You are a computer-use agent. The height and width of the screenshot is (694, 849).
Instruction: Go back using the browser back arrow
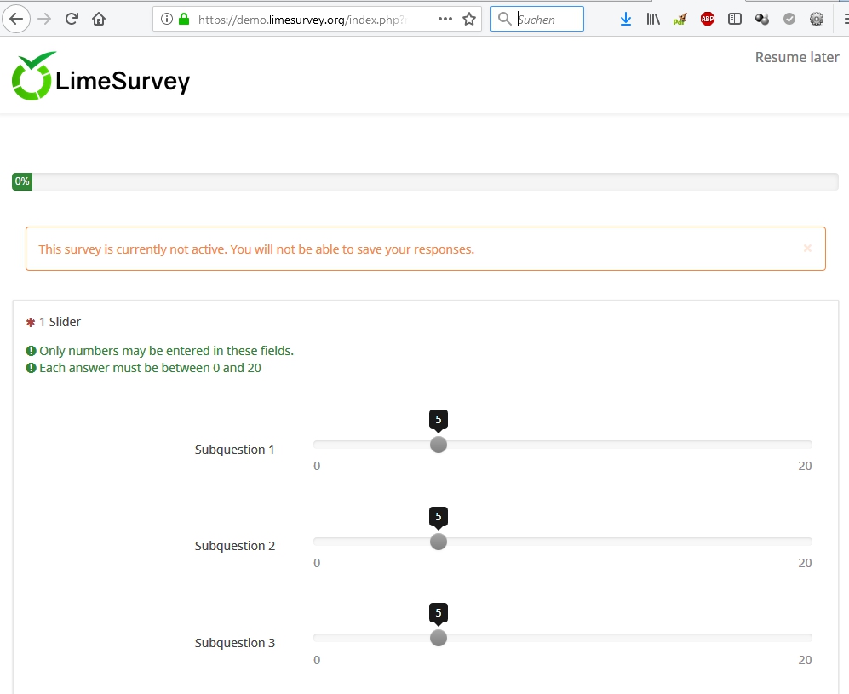point(16,20)
